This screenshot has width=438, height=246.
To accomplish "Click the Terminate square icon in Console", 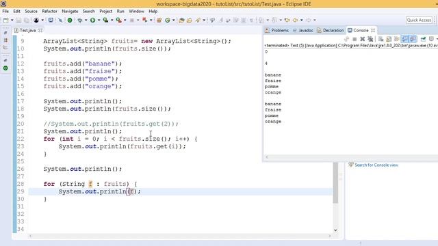I will [x=355, y=39].
